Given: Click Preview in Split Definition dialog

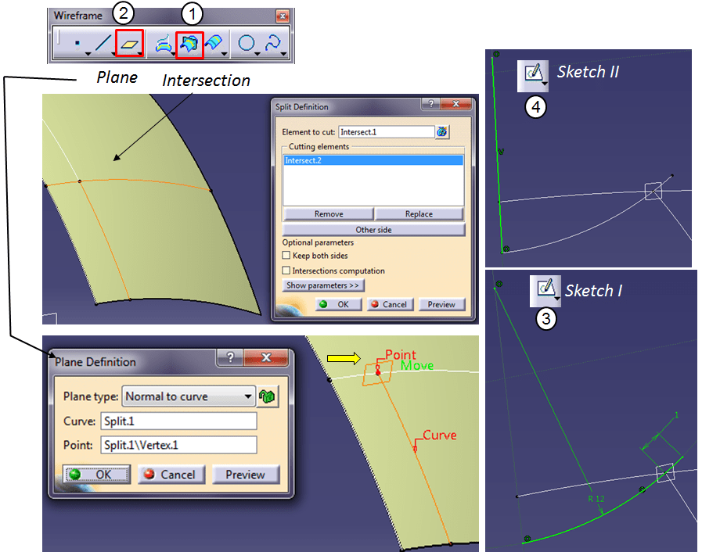Looking at the screenshot, I should [441, 304].
